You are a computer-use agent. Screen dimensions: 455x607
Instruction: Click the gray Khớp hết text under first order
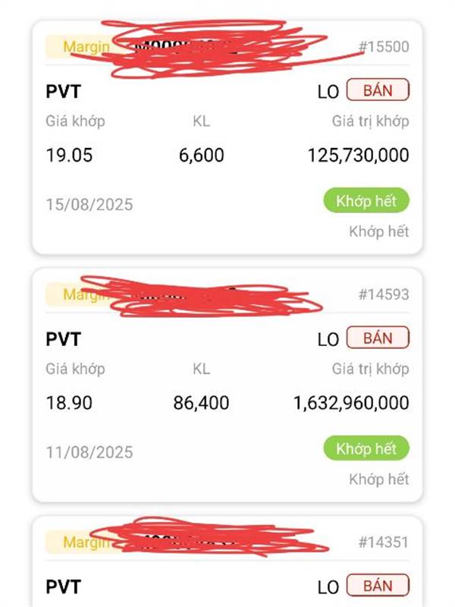[378, 231]
